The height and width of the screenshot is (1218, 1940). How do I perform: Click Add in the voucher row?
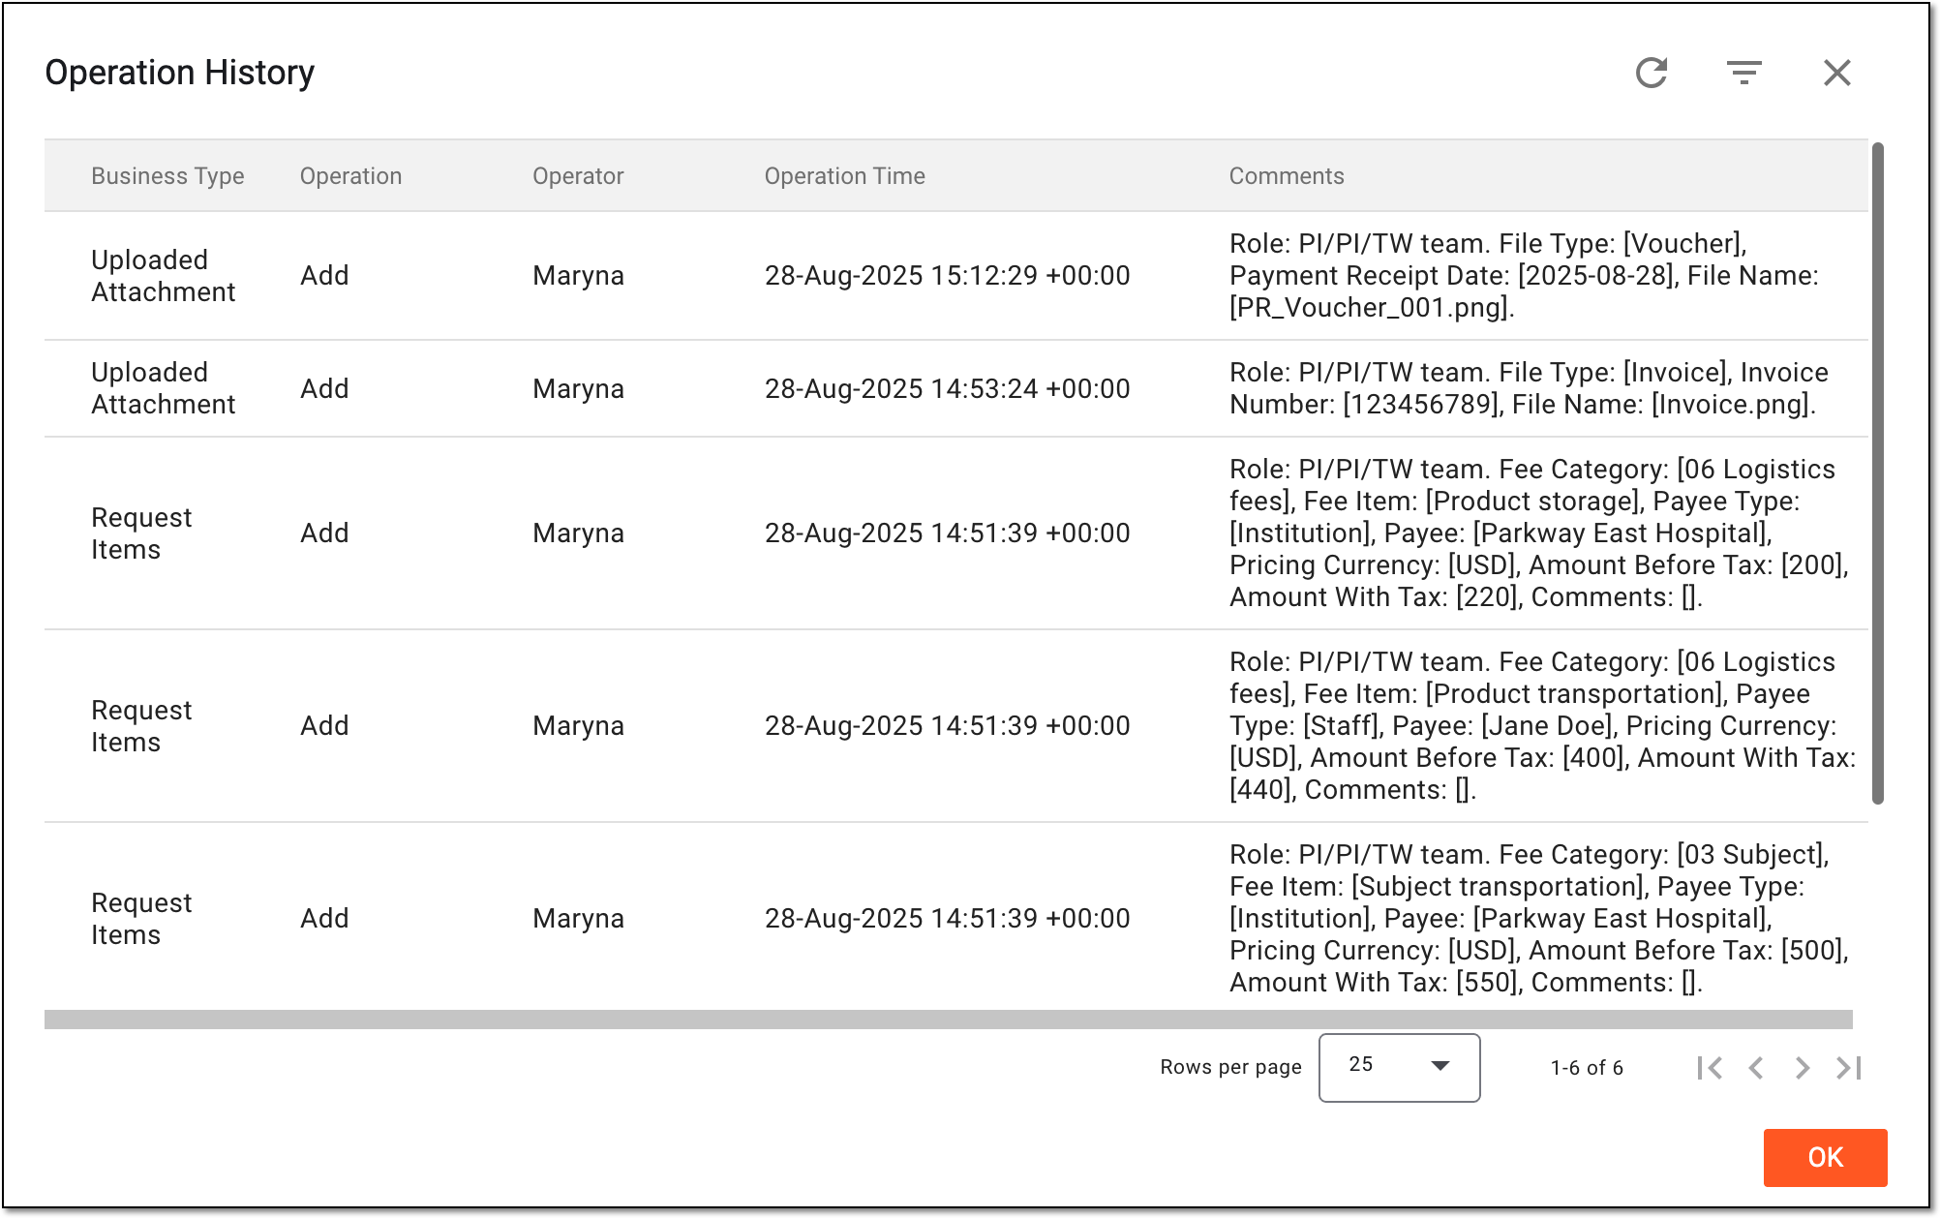pyautogui.click(x=324, y=276)
